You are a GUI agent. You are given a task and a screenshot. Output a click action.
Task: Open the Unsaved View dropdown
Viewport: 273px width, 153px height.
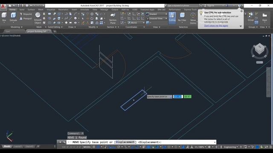coord(157,18)
